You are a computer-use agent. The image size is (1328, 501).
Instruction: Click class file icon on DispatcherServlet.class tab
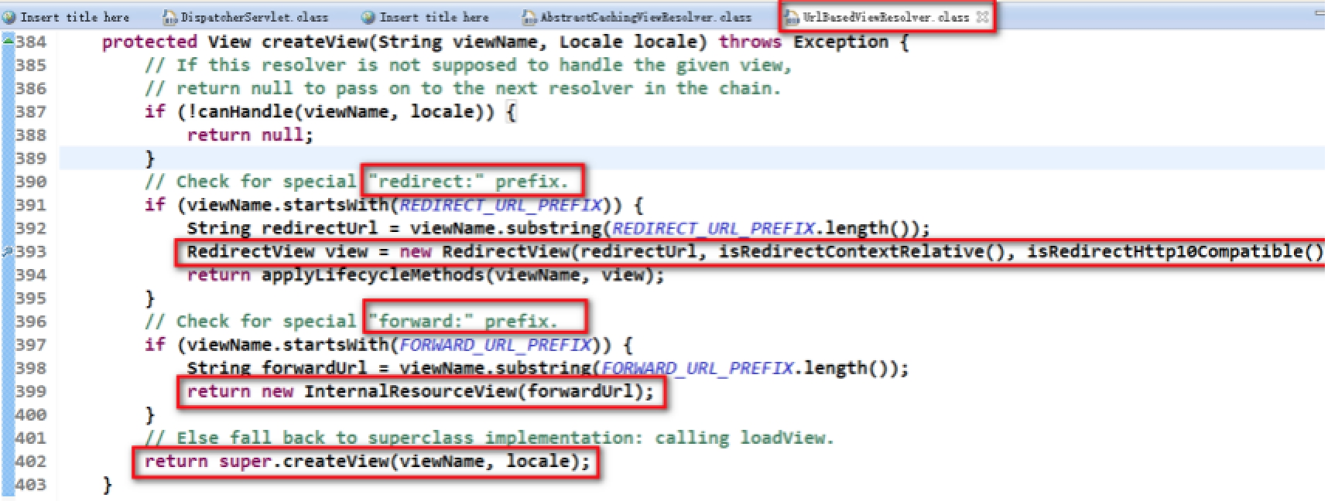click(x=170, y=17)
